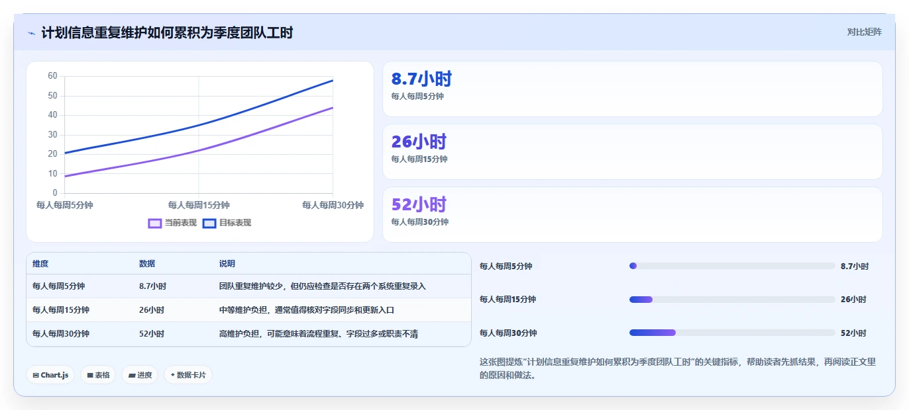
Task: Click 每人每周30分钟 label beside progress bar
Action: (508, 333)
